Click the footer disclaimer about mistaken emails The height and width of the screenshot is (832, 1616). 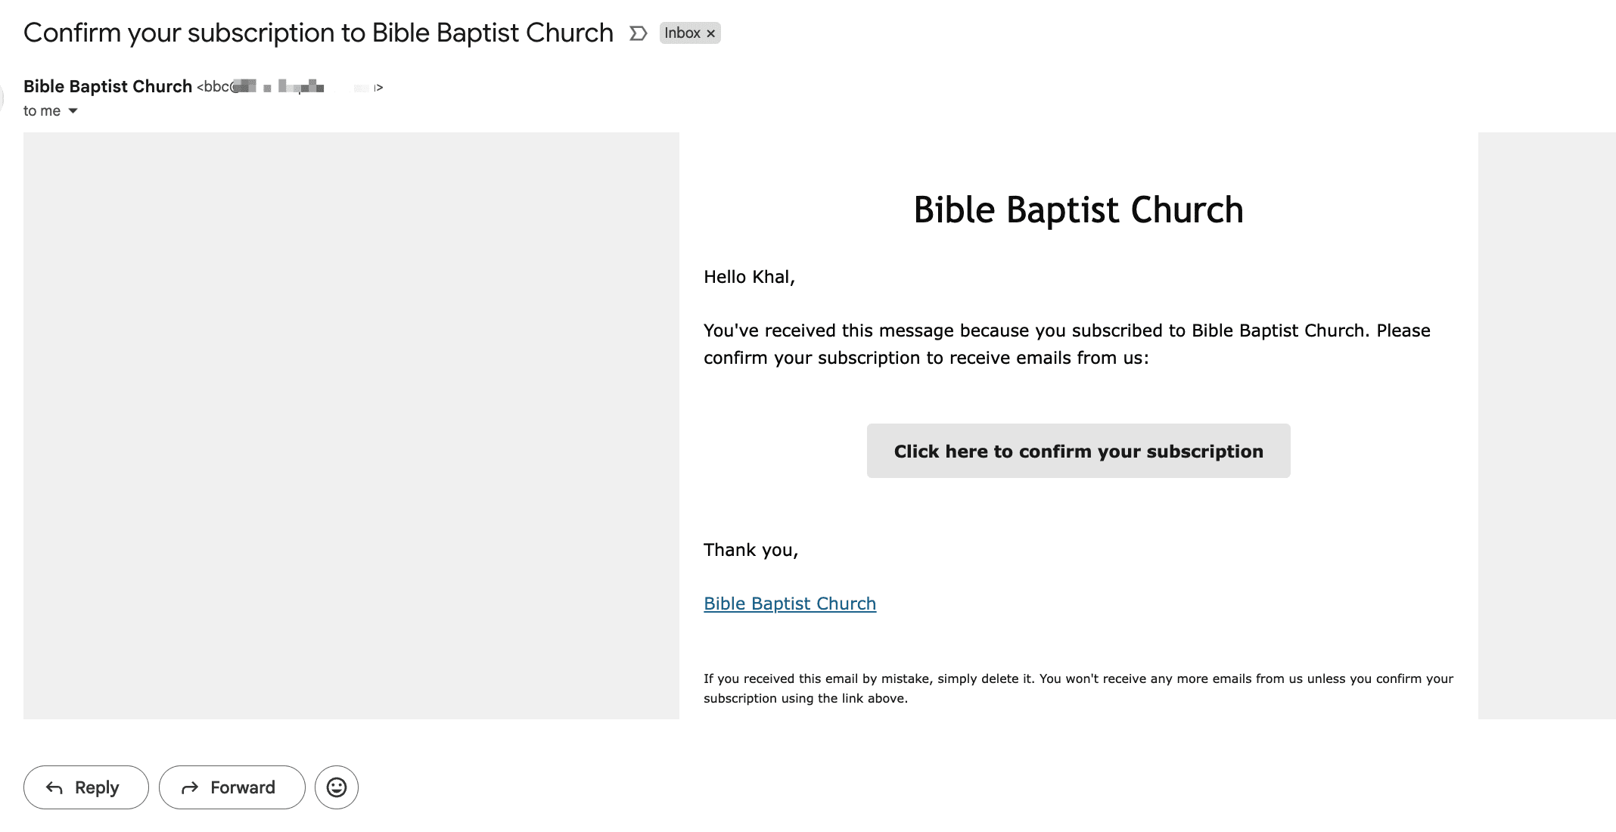(1078, 688)
